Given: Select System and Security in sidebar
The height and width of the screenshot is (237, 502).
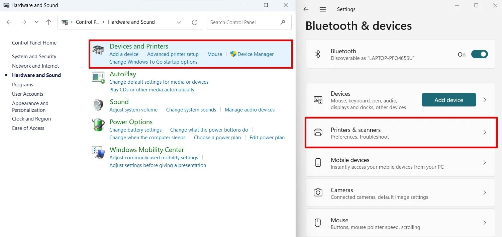Looking at the screenshot, I should [34, 57].
